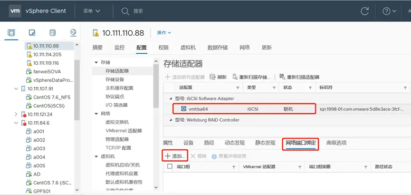Collapse the 虚拟机 section in config menu

coord(96,156)
